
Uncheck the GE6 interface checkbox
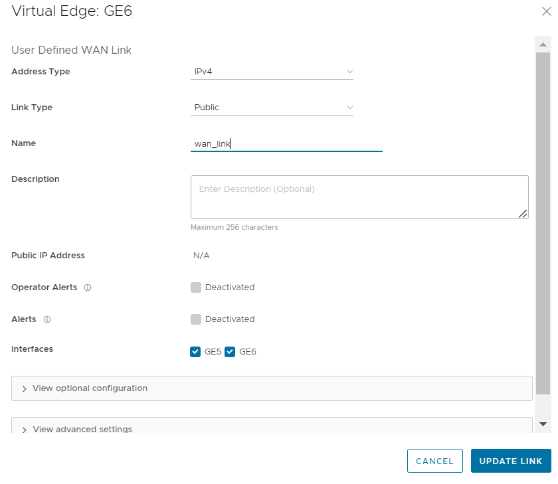pos(231,352)
